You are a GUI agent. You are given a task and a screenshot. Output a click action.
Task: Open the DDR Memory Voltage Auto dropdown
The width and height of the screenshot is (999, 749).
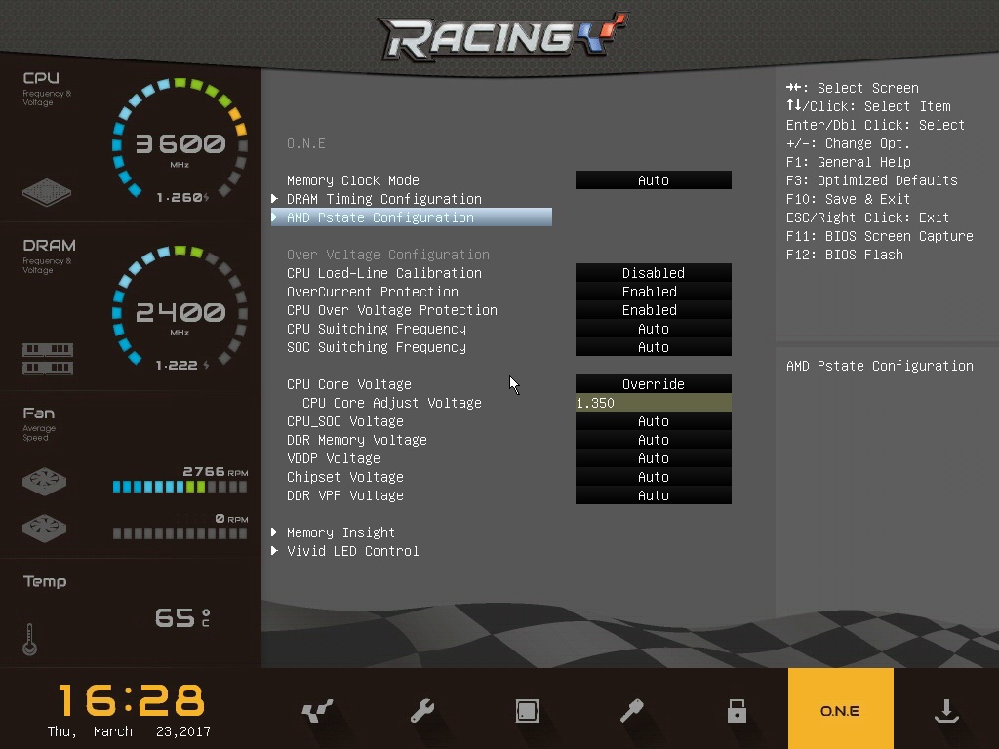[x=653, y=440]
